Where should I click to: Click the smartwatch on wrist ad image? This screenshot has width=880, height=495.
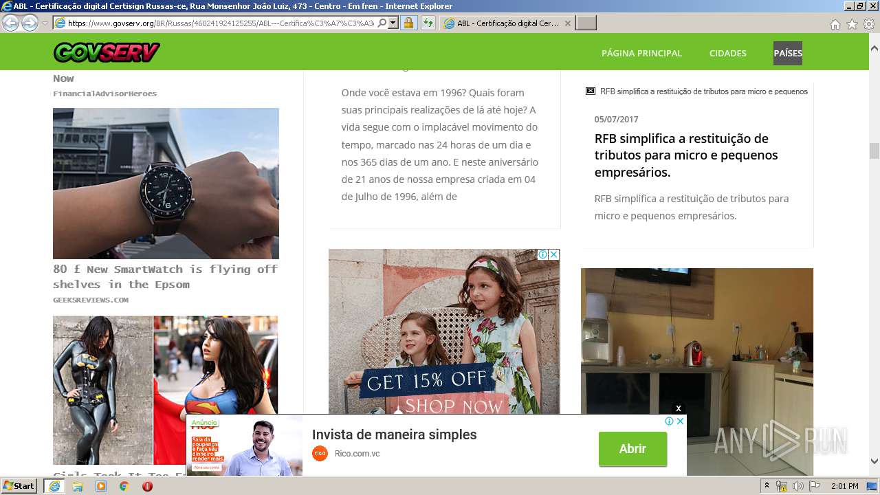[166, 183]
